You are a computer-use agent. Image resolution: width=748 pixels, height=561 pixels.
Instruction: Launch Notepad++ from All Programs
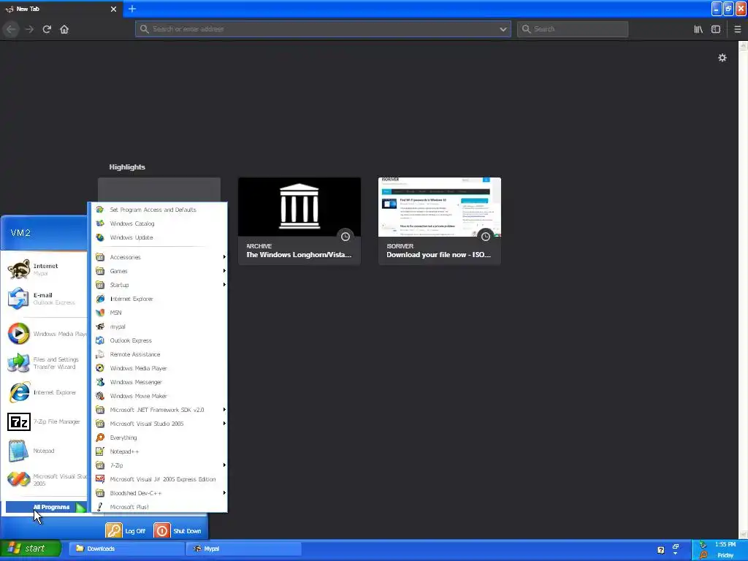tap(159, 451)
